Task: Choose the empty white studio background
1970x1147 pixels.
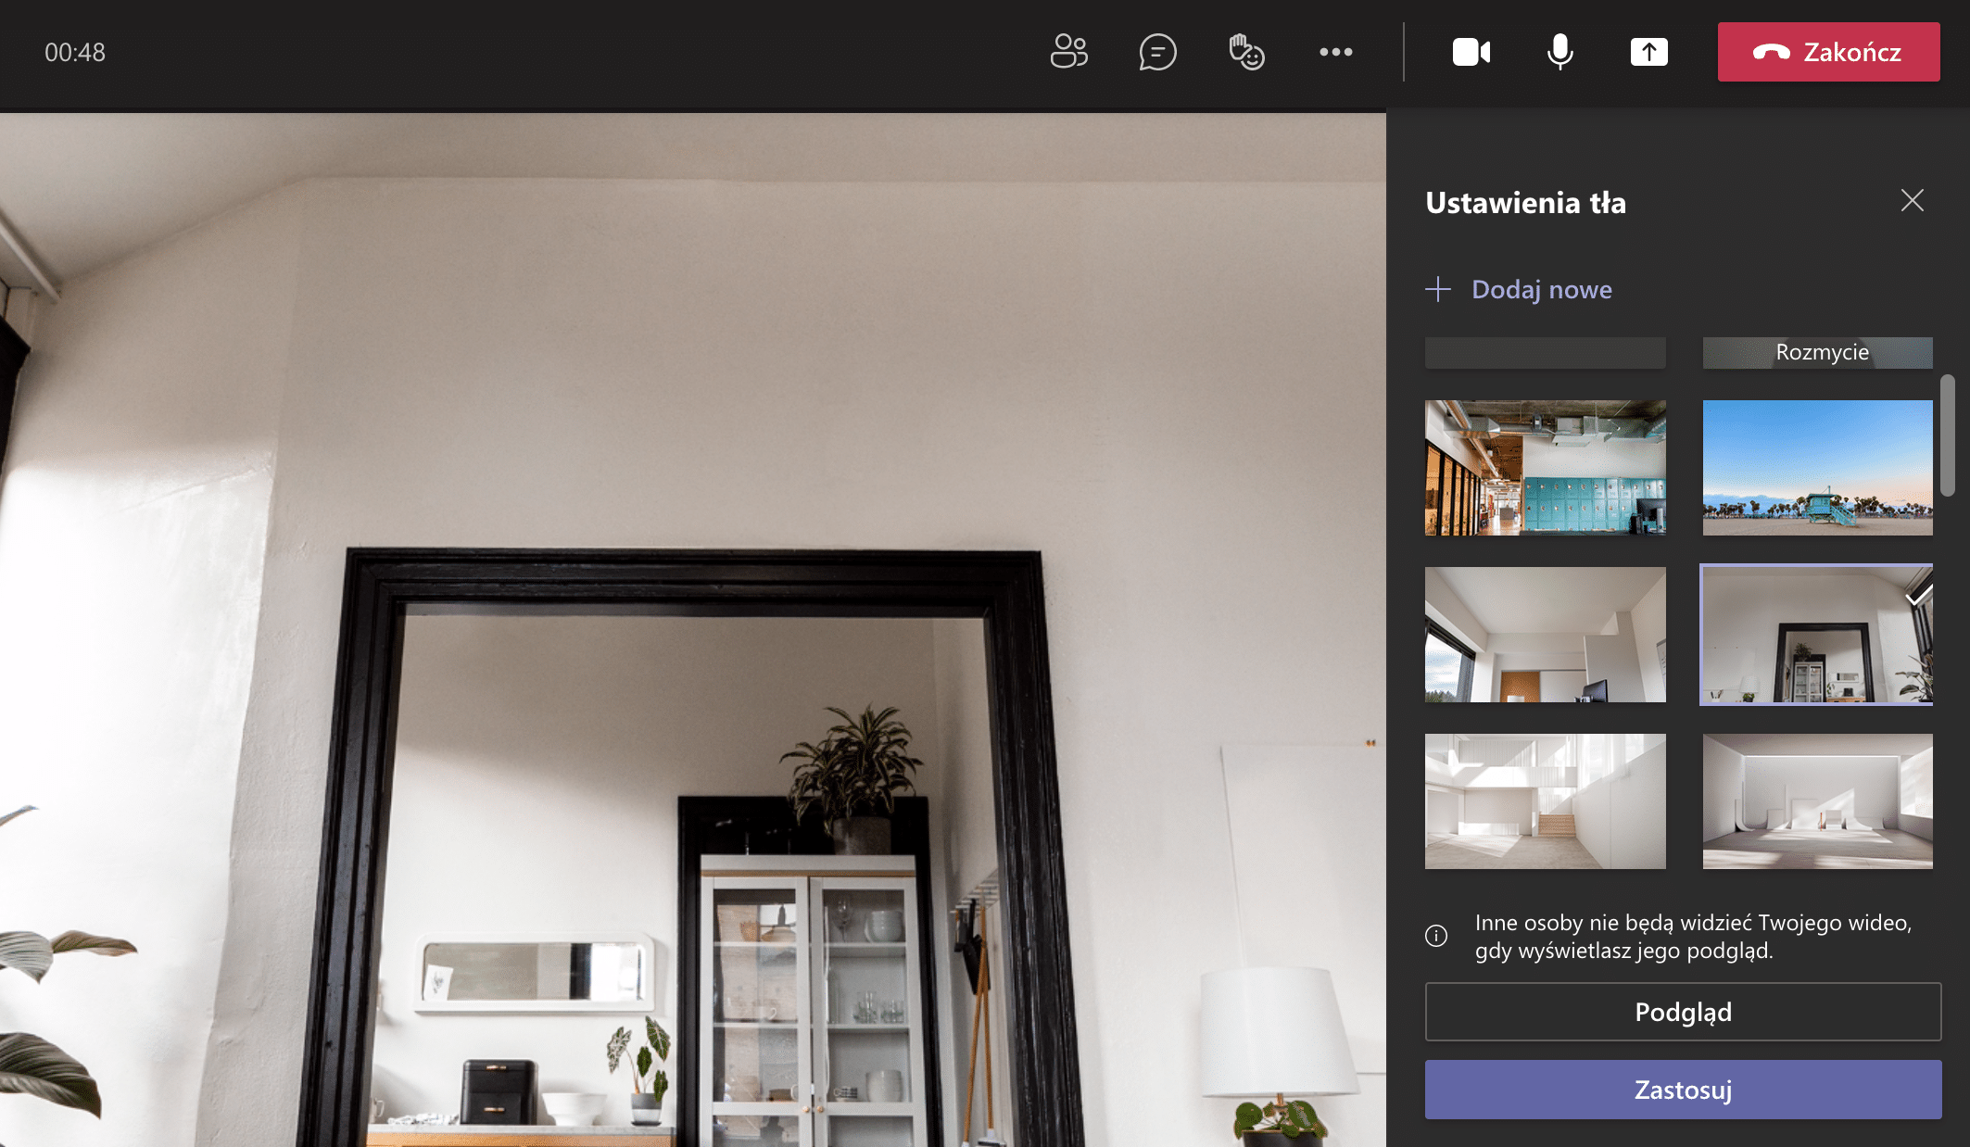Action: [x=1817, y=801]
